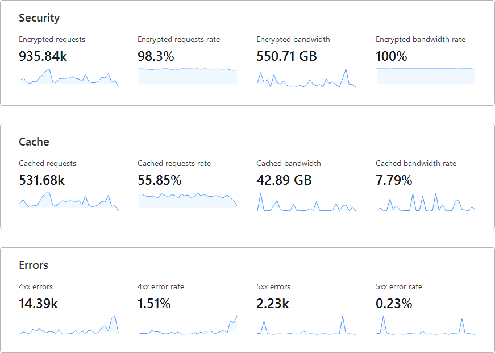The width and height of the screenshot is (495, 353).
Task: Open the 4xx errors sparkline chart
Action: pos(69,325)
